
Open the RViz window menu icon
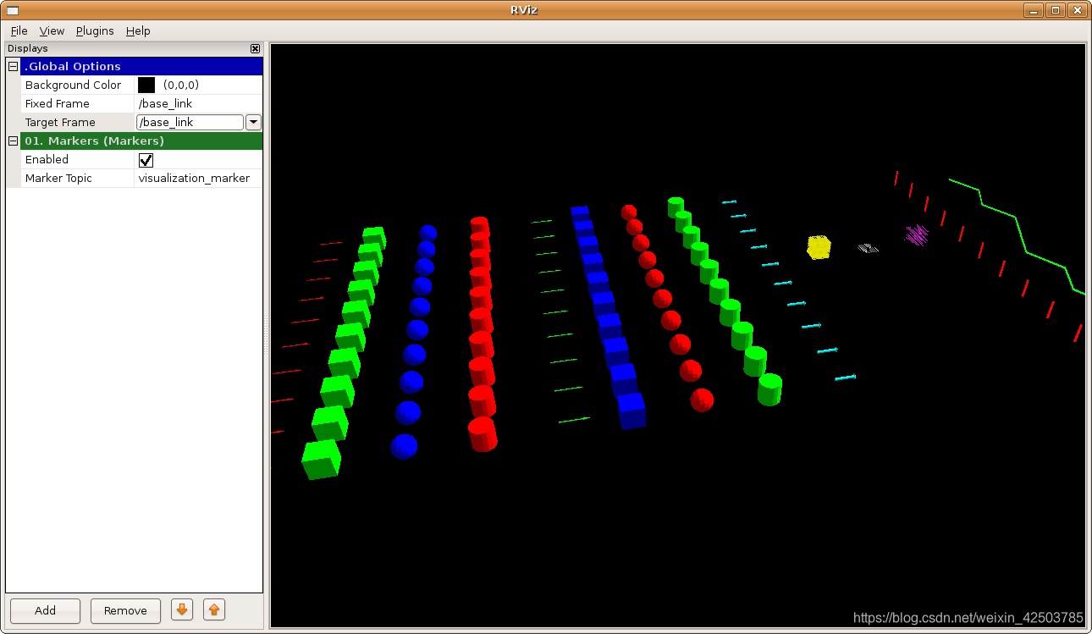point(13,10)
